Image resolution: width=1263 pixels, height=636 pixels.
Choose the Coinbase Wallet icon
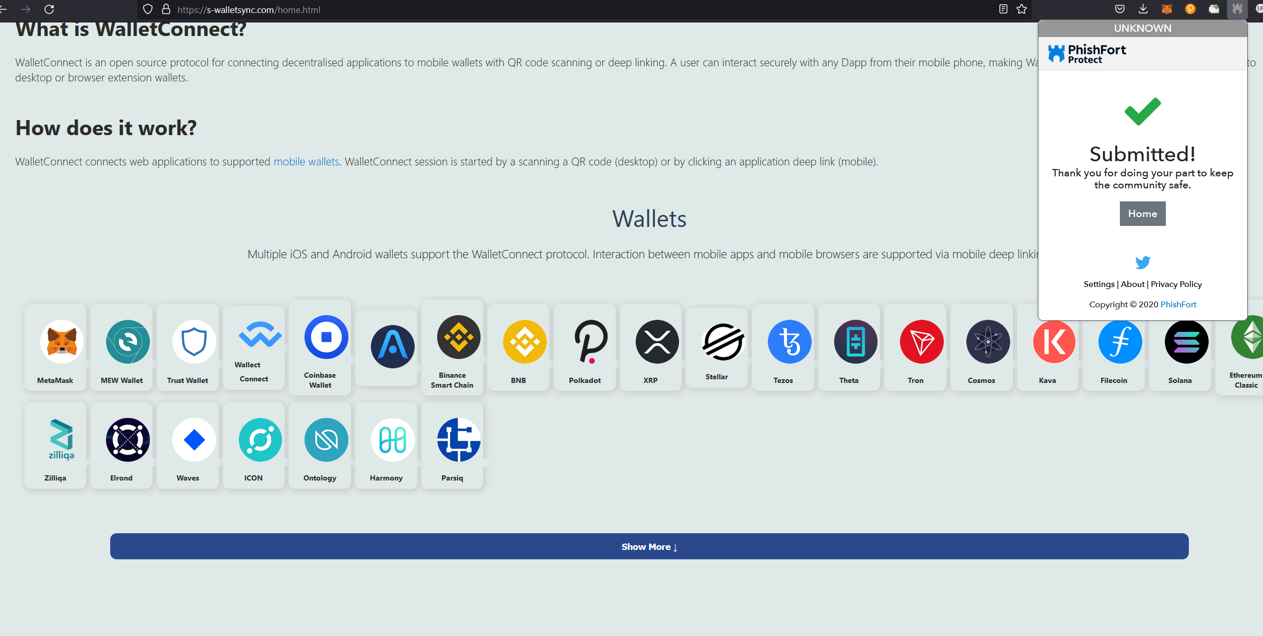[x=326, y=337]
